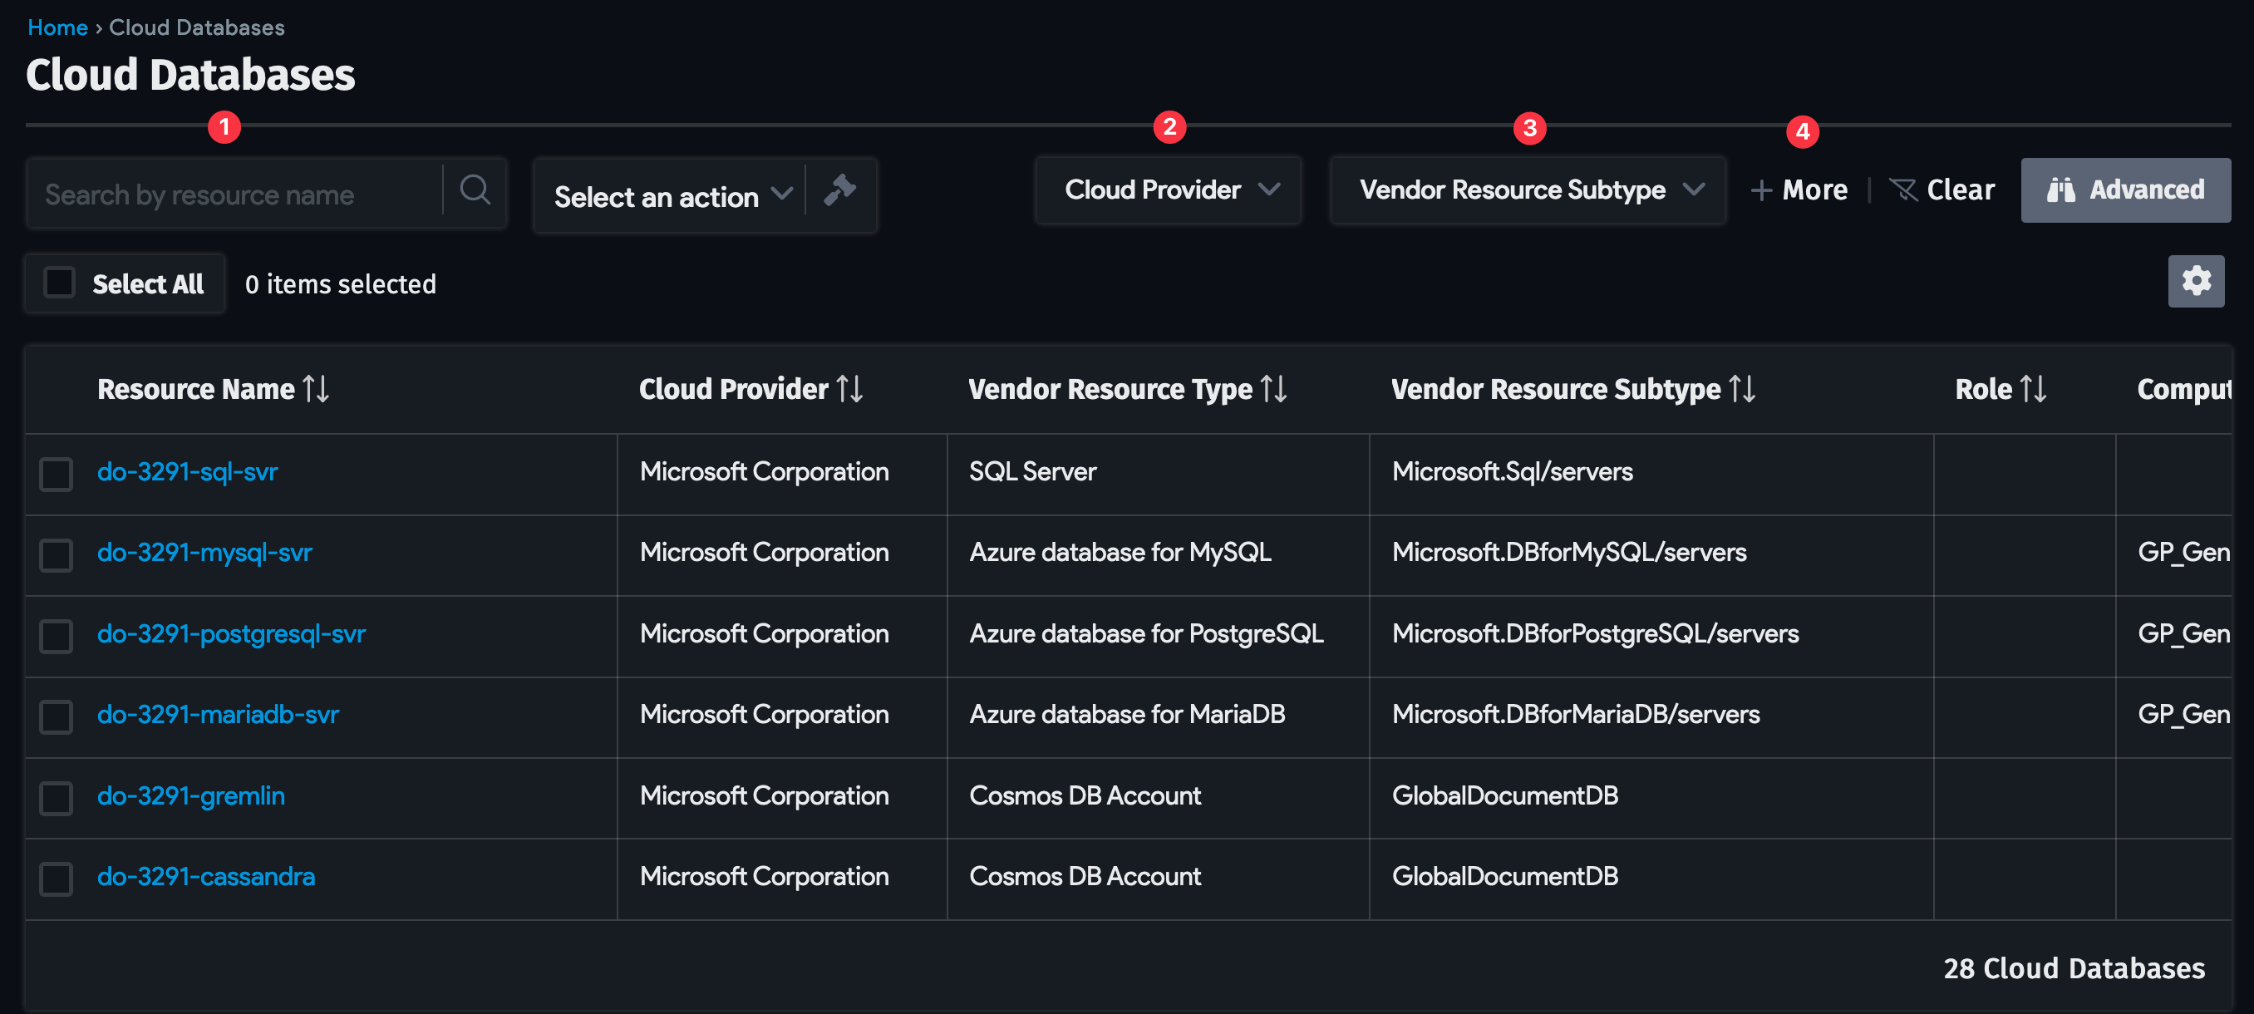
Task: Go to Home via the breadcrumb
Action: click(57, 27)
